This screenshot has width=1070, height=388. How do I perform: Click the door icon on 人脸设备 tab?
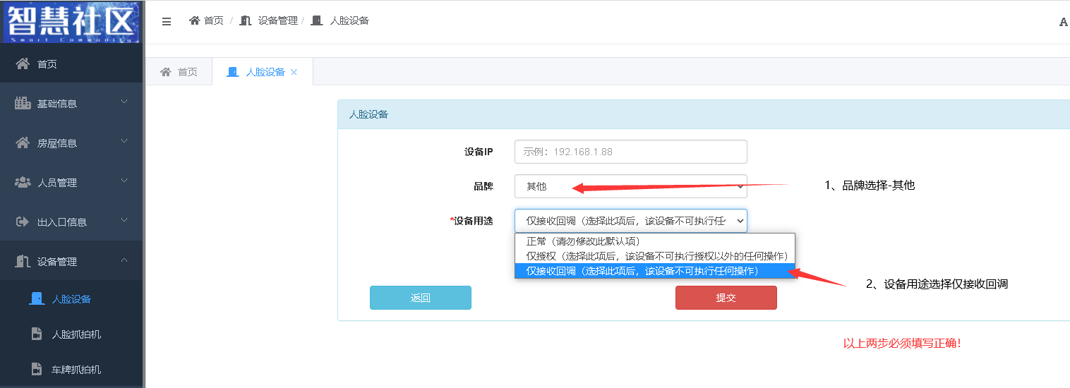233,72
